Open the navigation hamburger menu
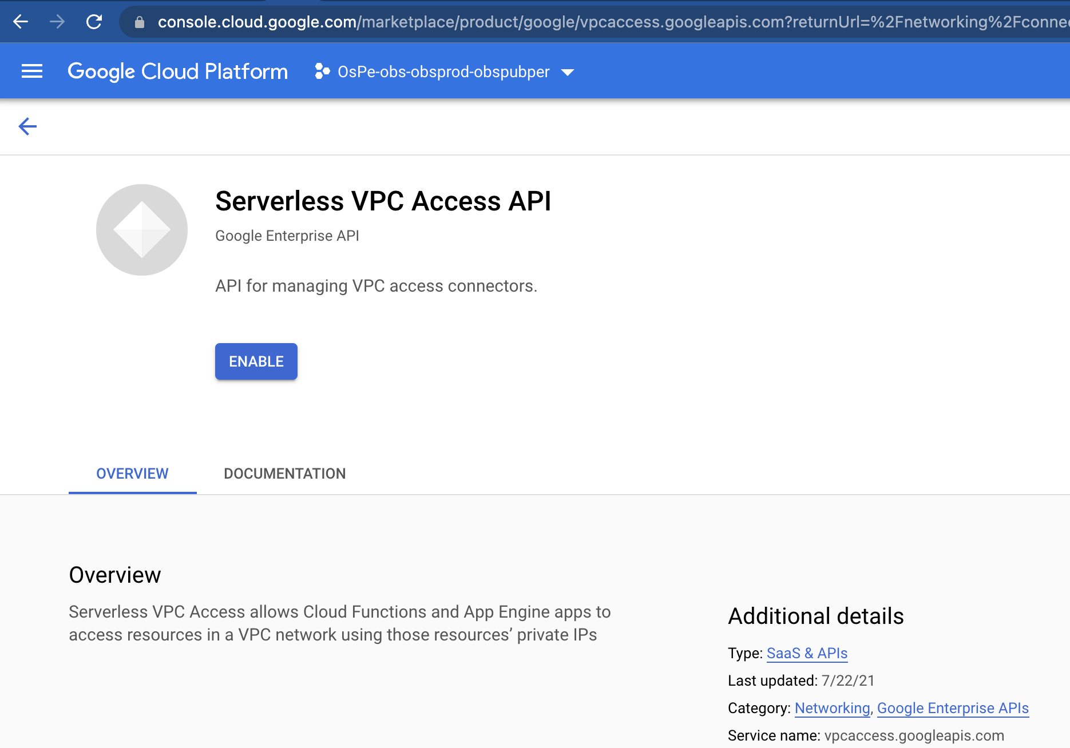 (x=31, y=70)
